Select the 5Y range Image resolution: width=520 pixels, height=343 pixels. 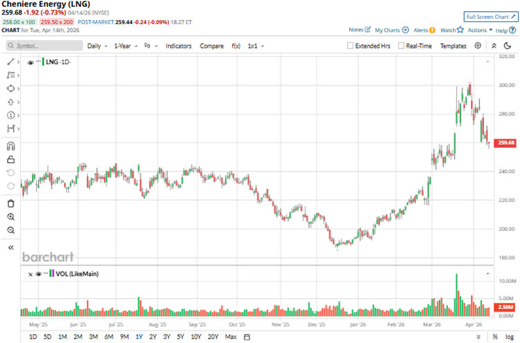click(x=180, y=337)
